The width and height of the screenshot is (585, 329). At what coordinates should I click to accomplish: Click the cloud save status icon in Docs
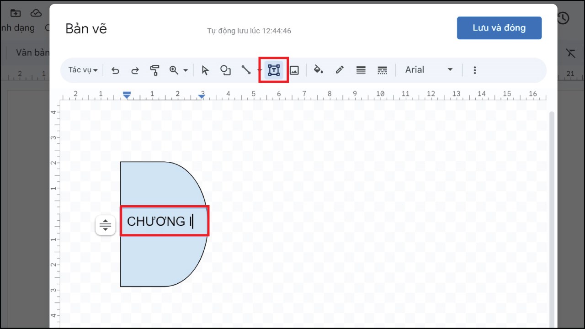click(x=36, y=13)
